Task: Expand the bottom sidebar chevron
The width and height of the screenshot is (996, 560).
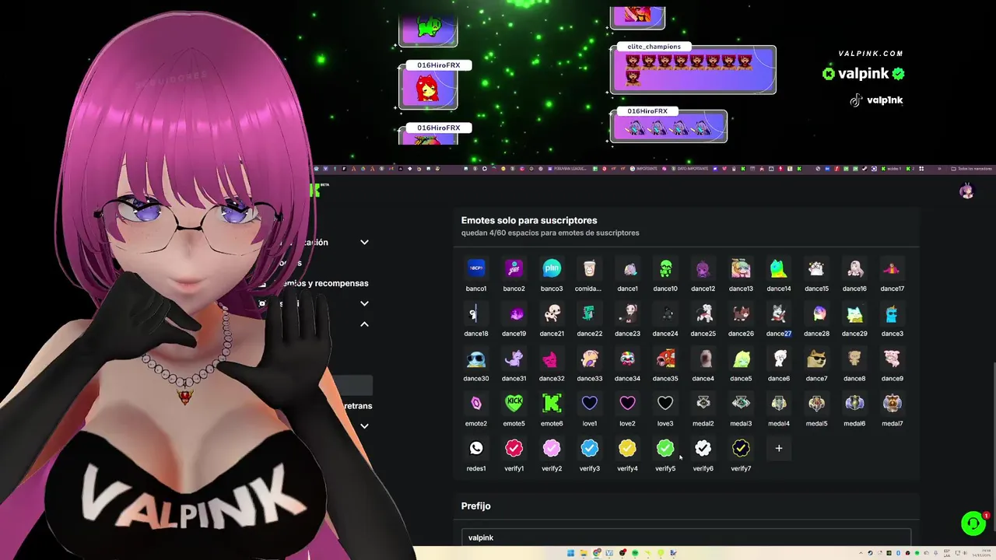Action: coord(364,426)
